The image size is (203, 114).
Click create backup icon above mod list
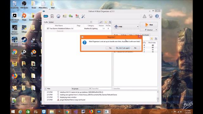pyautogui.click(x=110, y=22)
